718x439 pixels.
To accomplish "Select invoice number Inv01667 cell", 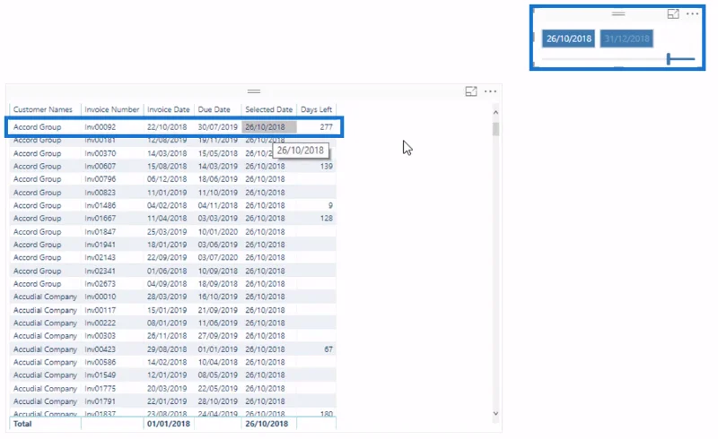I will click(100, 218).
